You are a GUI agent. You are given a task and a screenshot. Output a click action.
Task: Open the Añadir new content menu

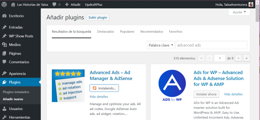(x=76, y=5)
